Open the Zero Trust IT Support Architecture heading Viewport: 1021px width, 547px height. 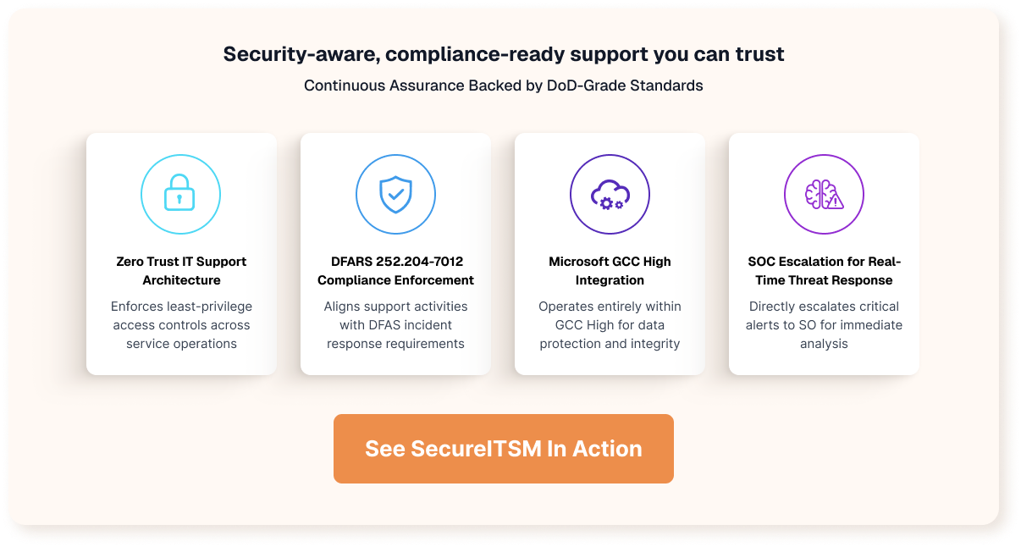181,270
